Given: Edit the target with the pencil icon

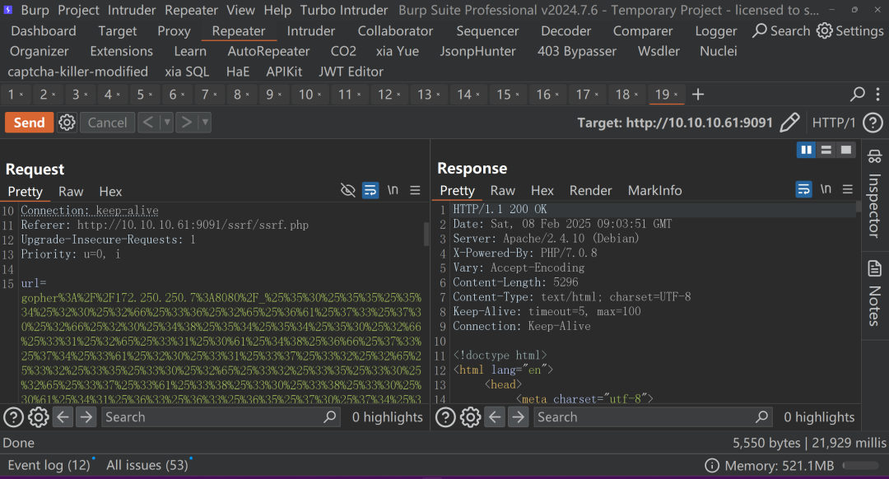Looking at the screenshot, I should coord(789,123).
